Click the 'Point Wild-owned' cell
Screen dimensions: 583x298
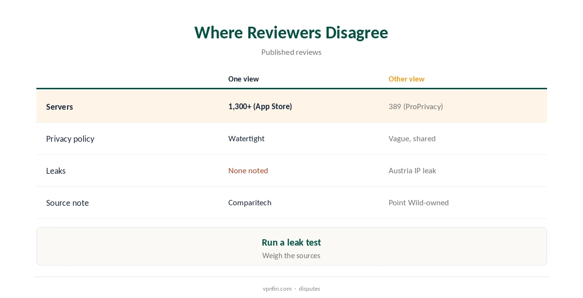(x=418, y=202)
